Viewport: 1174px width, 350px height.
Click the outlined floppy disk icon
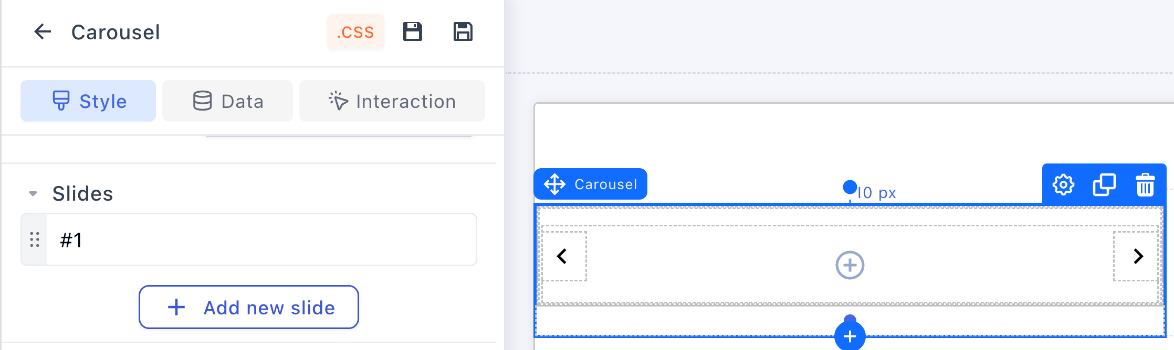coord(463,32)
